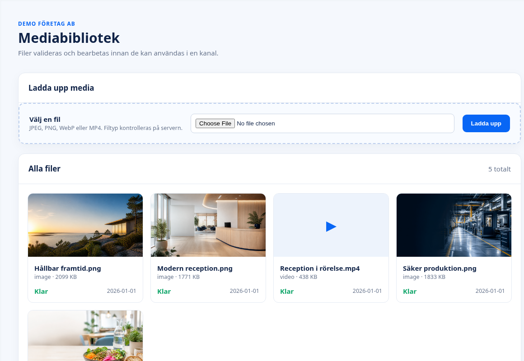This screenshot has height=361, width=524.
Task: Click the Mediabibliotek page heading
Action: (x=69, y=38)
